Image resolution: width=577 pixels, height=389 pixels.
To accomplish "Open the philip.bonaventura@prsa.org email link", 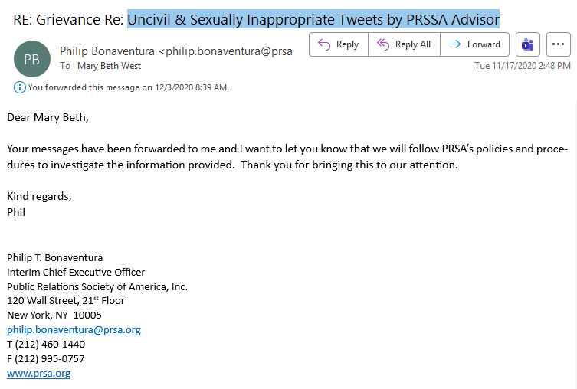I will pos(74,330).
